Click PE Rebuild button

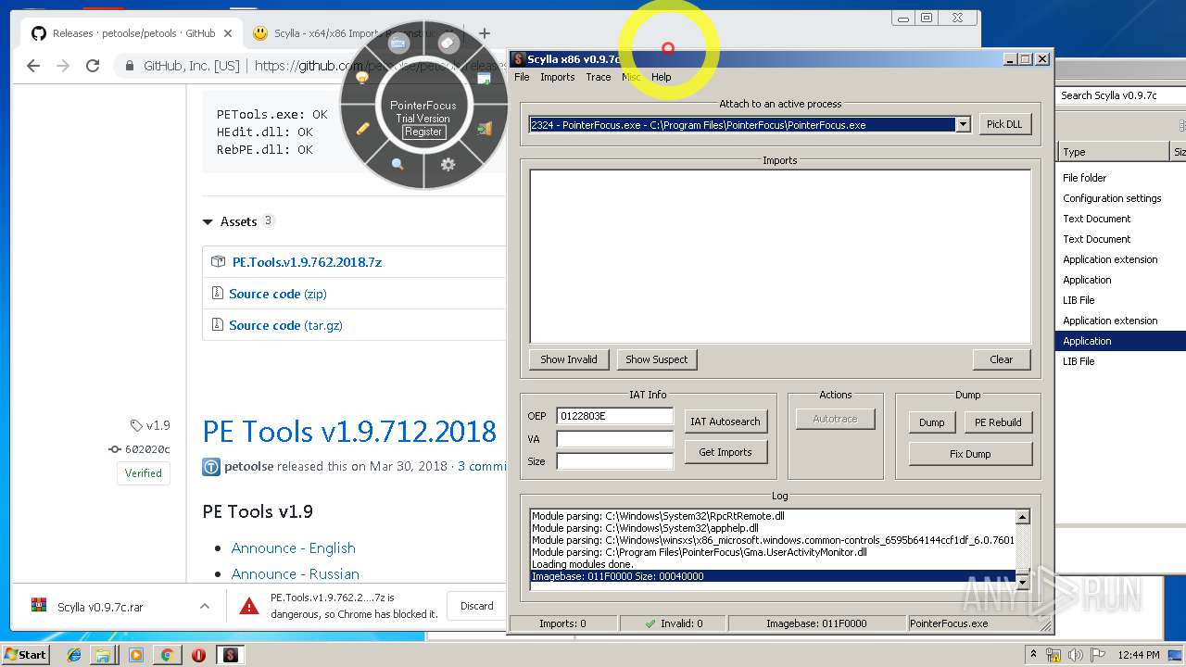click(998, 422)
